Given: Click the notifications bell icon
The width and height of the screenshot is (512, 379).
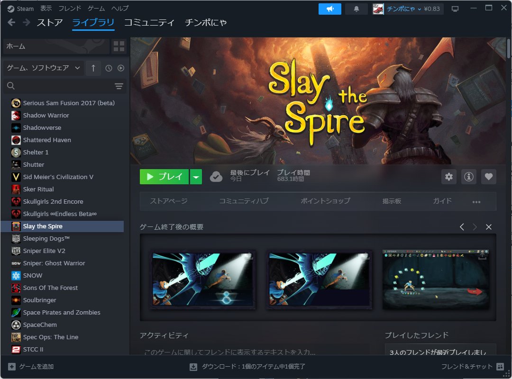Looking at the screenshot, I should (x=356, y=9).
